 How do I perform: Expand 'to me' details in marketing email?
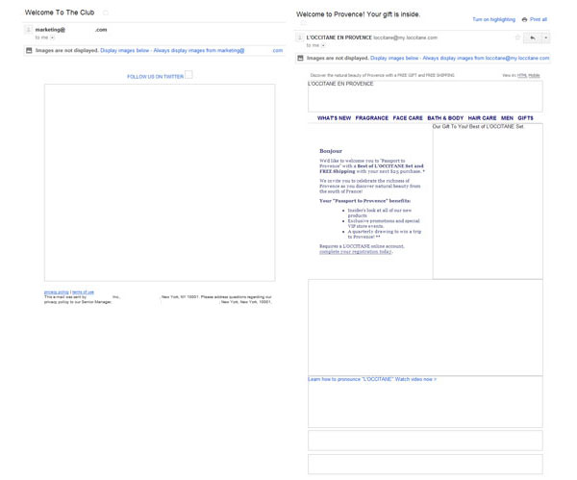click(53, 38)
